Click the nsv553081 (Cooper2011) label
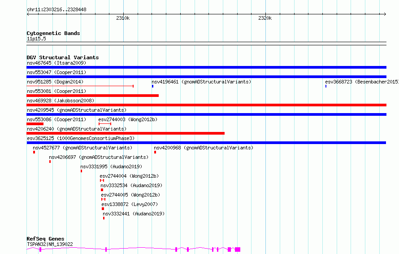The width and height of the screenshot is (399, 254). [56, 91]
